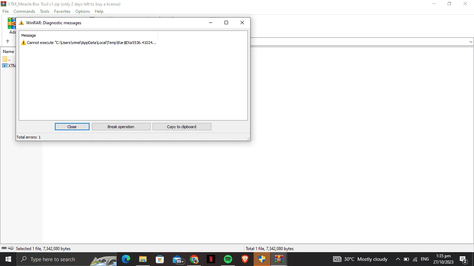Open Netflix from the taskbar
This screenshot has height=266, width=474.
(x=211, y=259)
